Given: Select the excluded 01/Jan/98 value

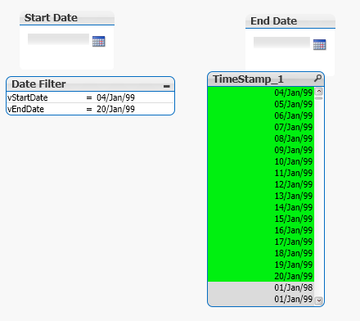Looking at the screenshot, I should (261, 287).
